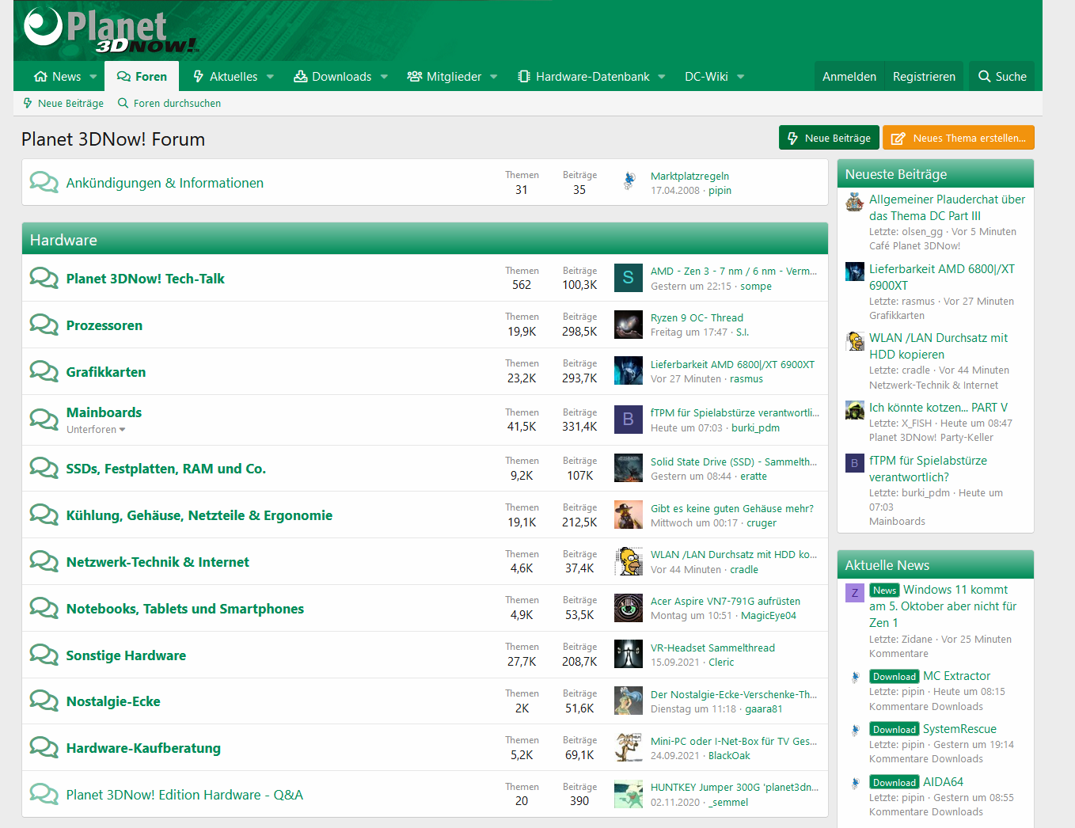Open the Hardware-Datenbank menu item
The image size is (1075, 828).
point(583,77)
